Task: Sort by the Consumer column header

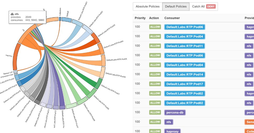Action: point(172,18)
